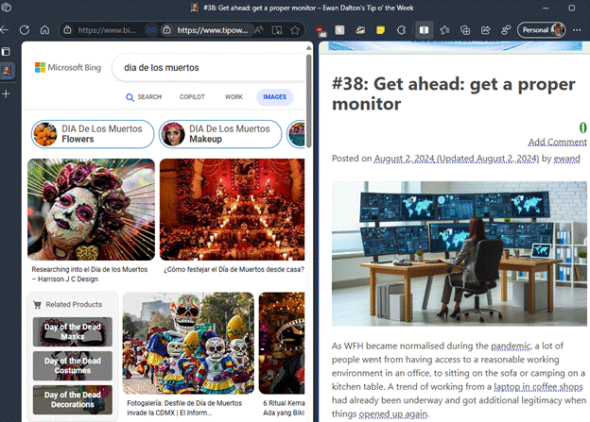
Task: Open the Favorites list icon
Action: [444, 30]
